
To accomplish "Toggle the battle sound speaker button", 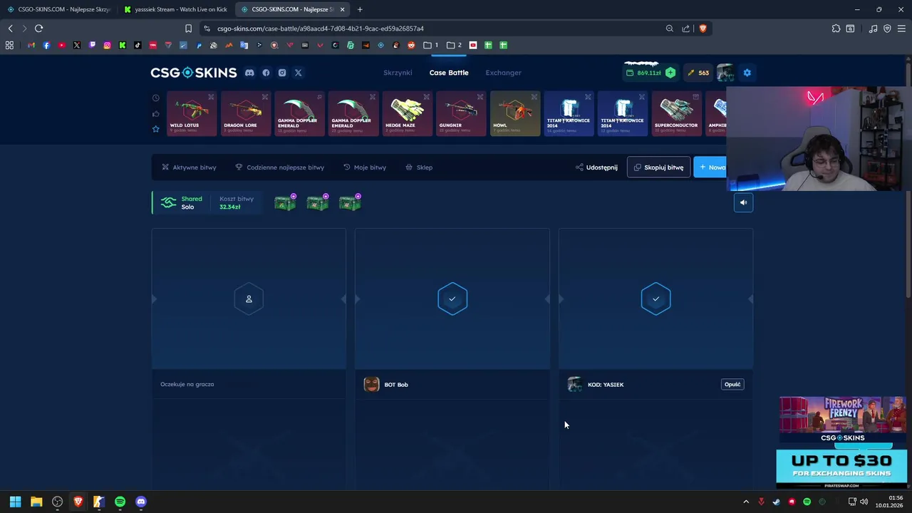I will 743,202.
